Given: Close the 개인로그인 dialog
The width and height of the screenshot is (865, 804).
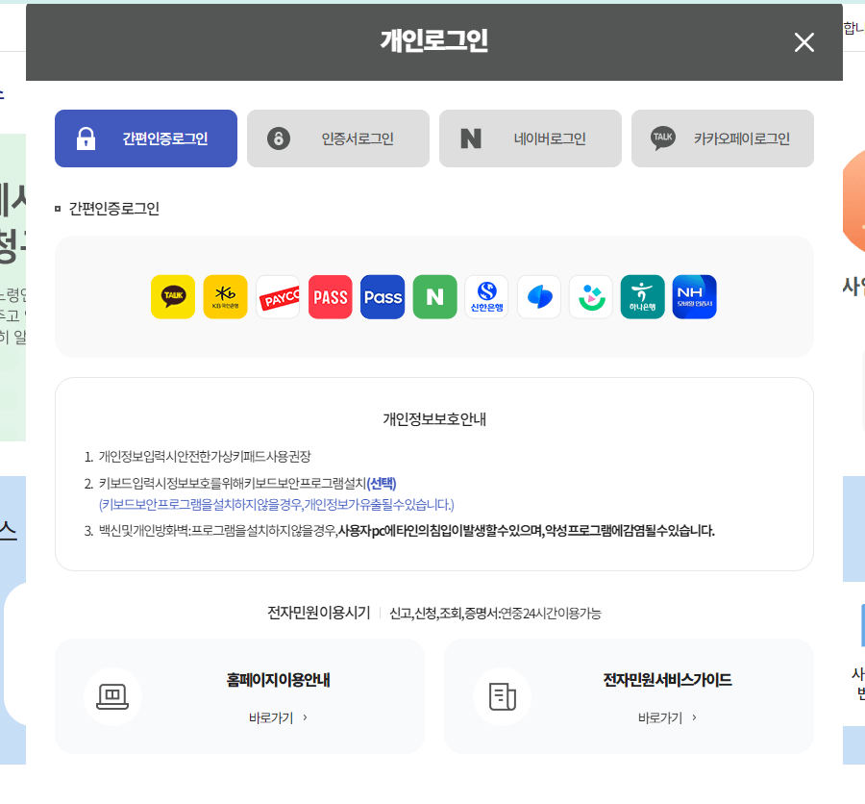Looking at the screenshot, I should 804,42.
